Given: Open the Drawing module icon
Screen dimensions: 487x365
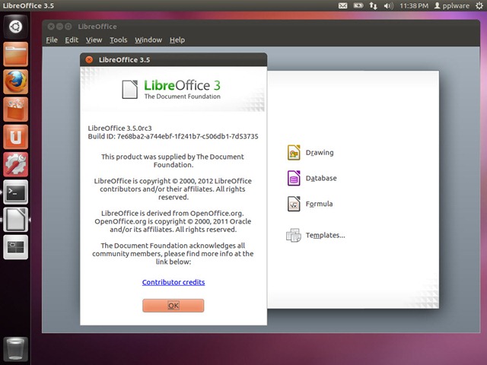Looking at the screenshot, I should (294, 152).
